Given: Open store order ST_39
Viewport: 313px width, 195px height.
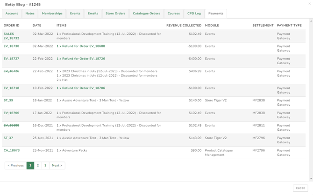Looking at the screenshot, I should [8, 101].
